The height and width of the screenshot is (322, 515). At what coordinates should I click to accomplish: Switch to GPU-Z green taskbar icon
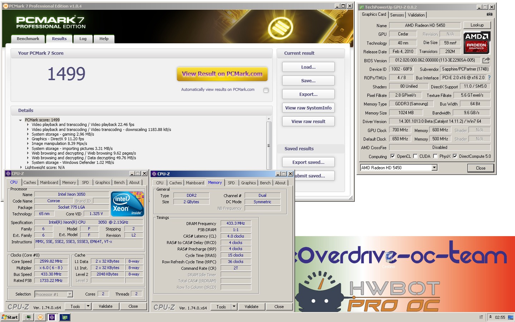pos(64,317)
